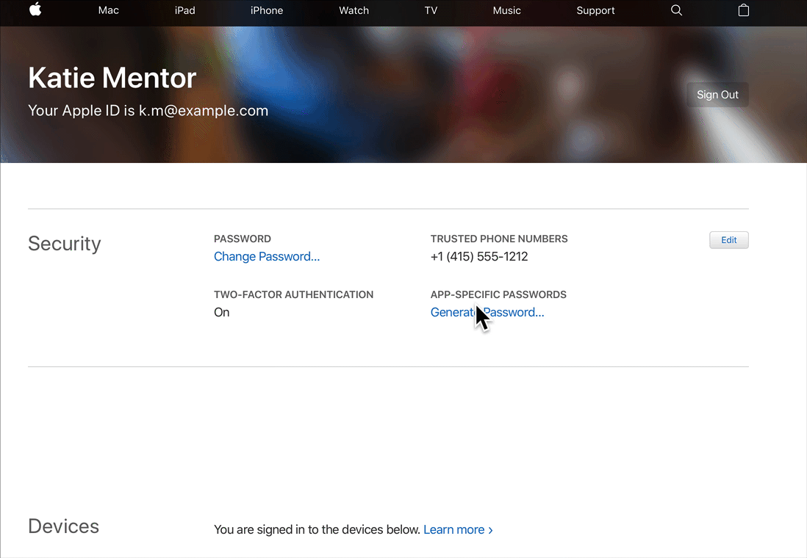Screen dimensions: 807x558
Task: Select the TV menu item
Action: click(431, 10)
